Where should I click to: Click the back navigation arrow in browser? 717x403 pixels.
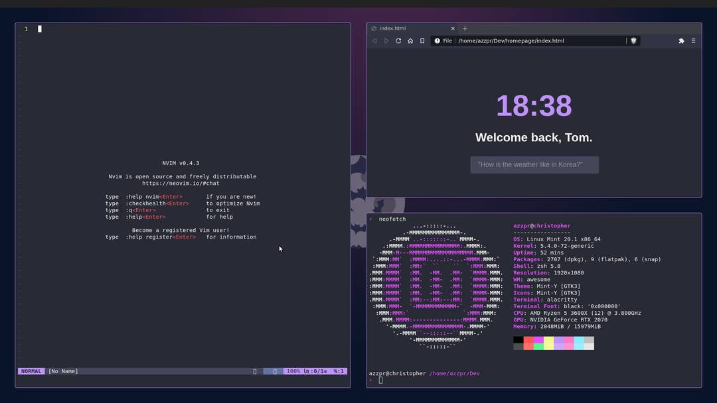tap(374, 40)
